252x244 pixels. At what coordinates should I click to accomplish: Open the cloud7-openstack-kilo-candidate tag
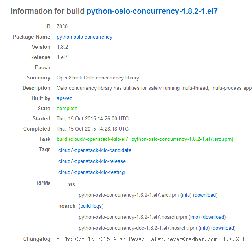pos(95,150)
